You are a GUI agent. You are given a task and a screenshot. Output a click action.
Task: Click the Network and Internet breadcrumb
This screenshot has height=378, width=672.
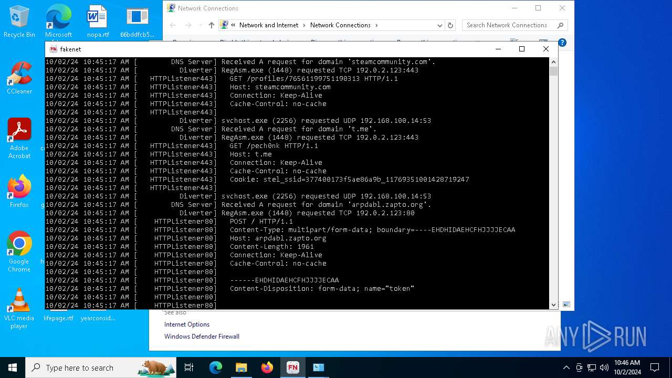click(268, 25)
